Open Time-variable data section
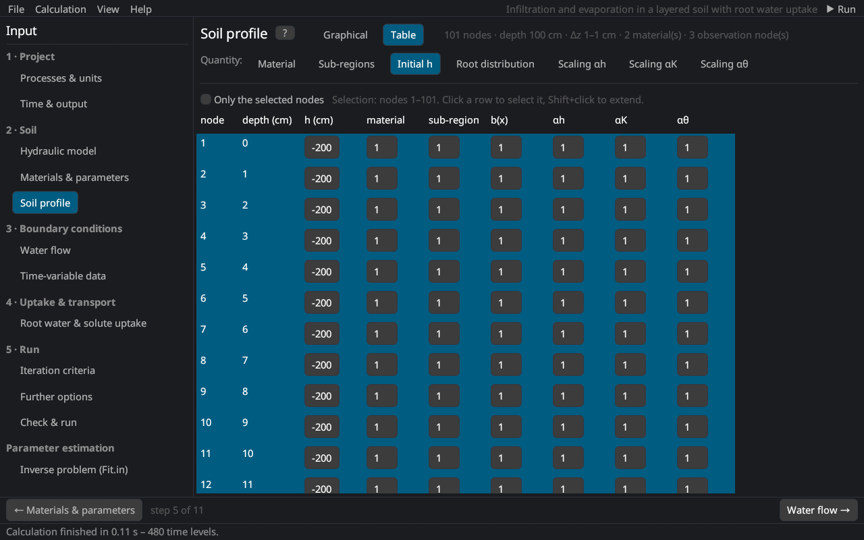 (63, 276)
